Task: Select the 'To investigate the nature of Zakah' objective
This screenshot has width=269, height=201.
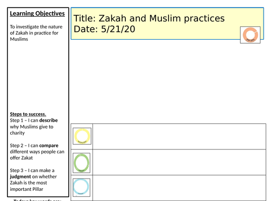Action: click(x=36, y=33)
